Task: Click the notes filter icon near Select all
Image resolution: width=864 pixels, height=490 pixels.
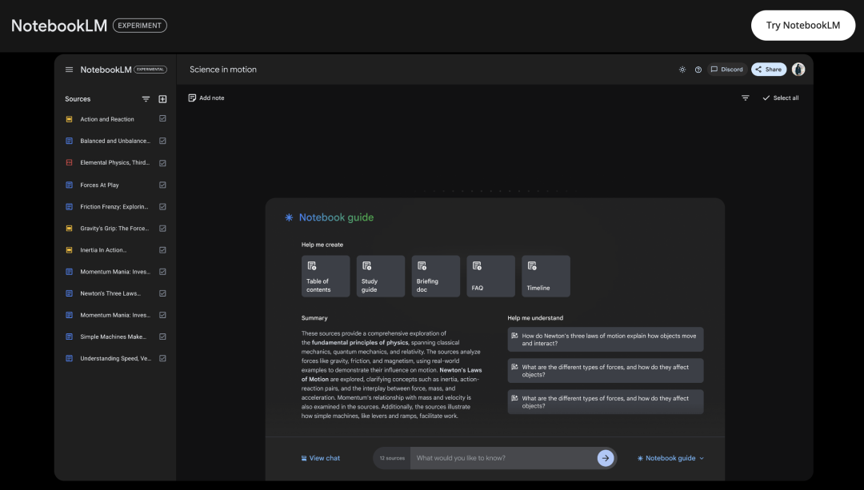Action: (746, 98)
